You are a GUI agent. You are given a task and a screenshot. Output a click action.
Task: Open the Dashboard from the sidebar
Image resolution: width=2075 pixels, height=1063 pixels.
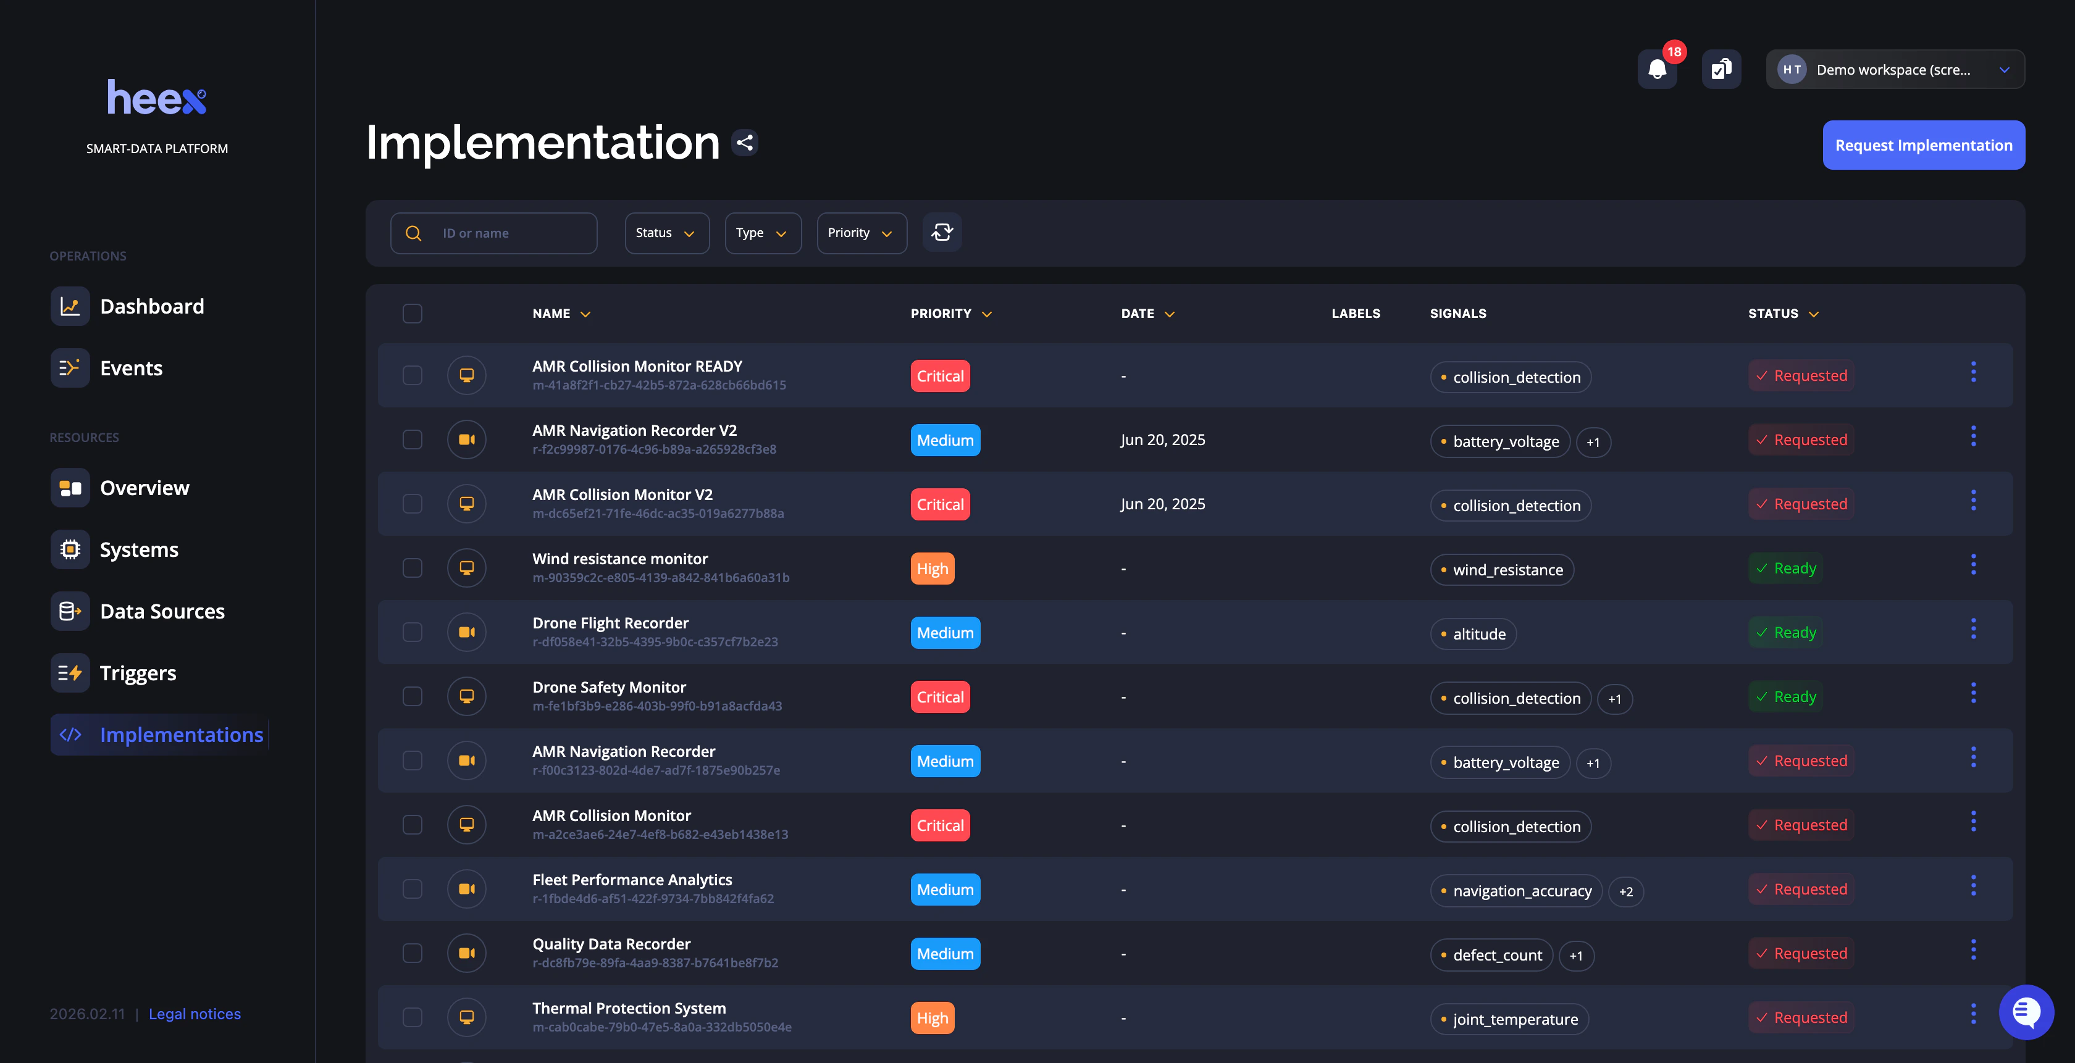[x=151, y=306]
